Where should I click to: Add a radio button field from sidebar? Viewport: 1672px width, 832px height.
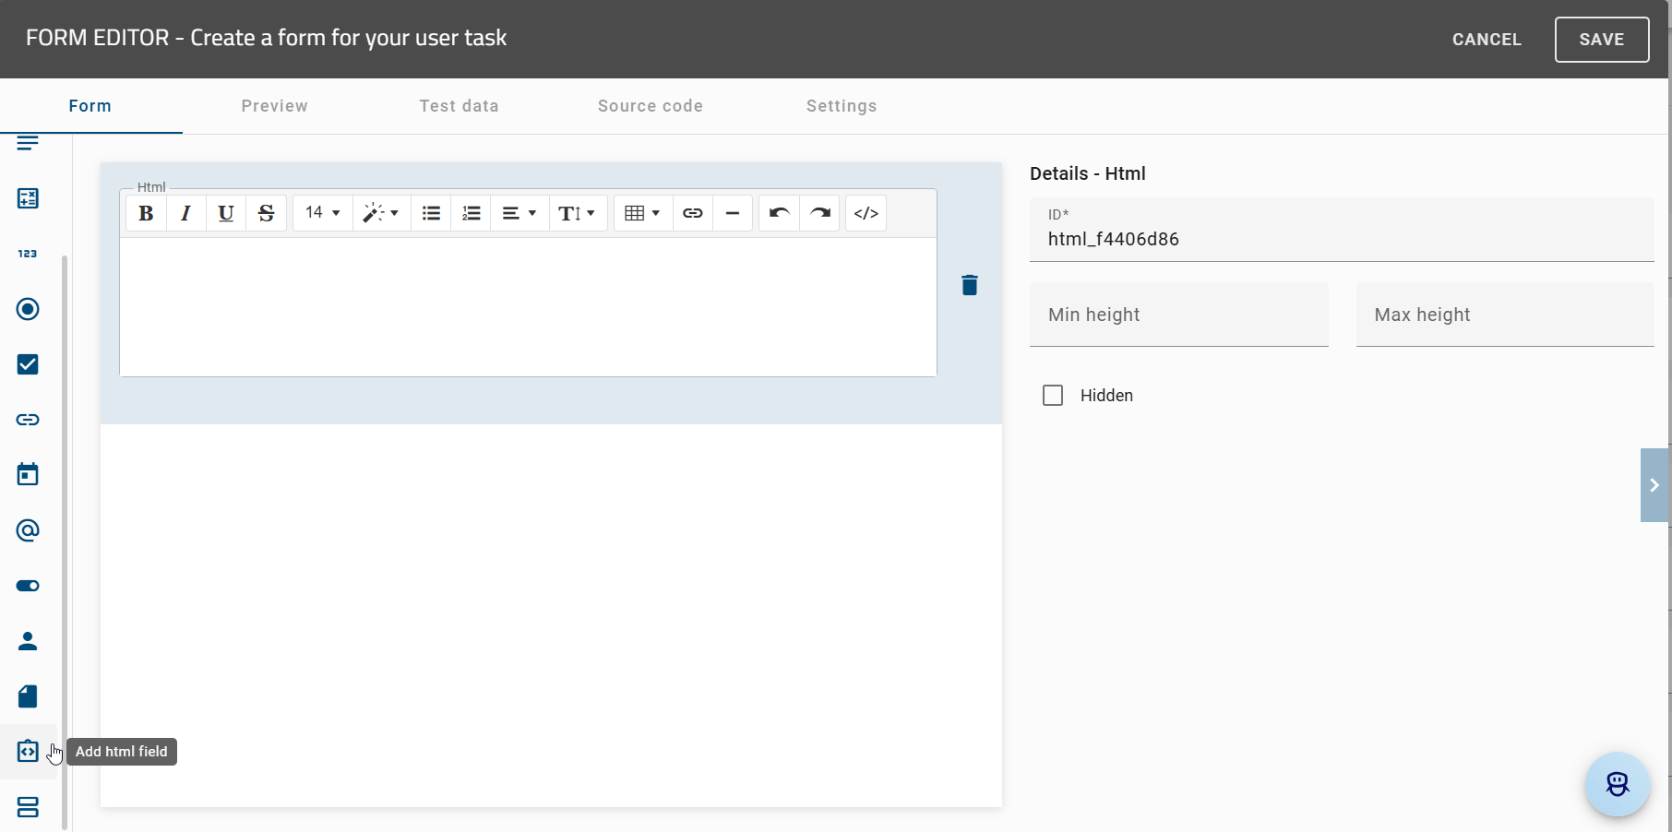tap(28, 309)
